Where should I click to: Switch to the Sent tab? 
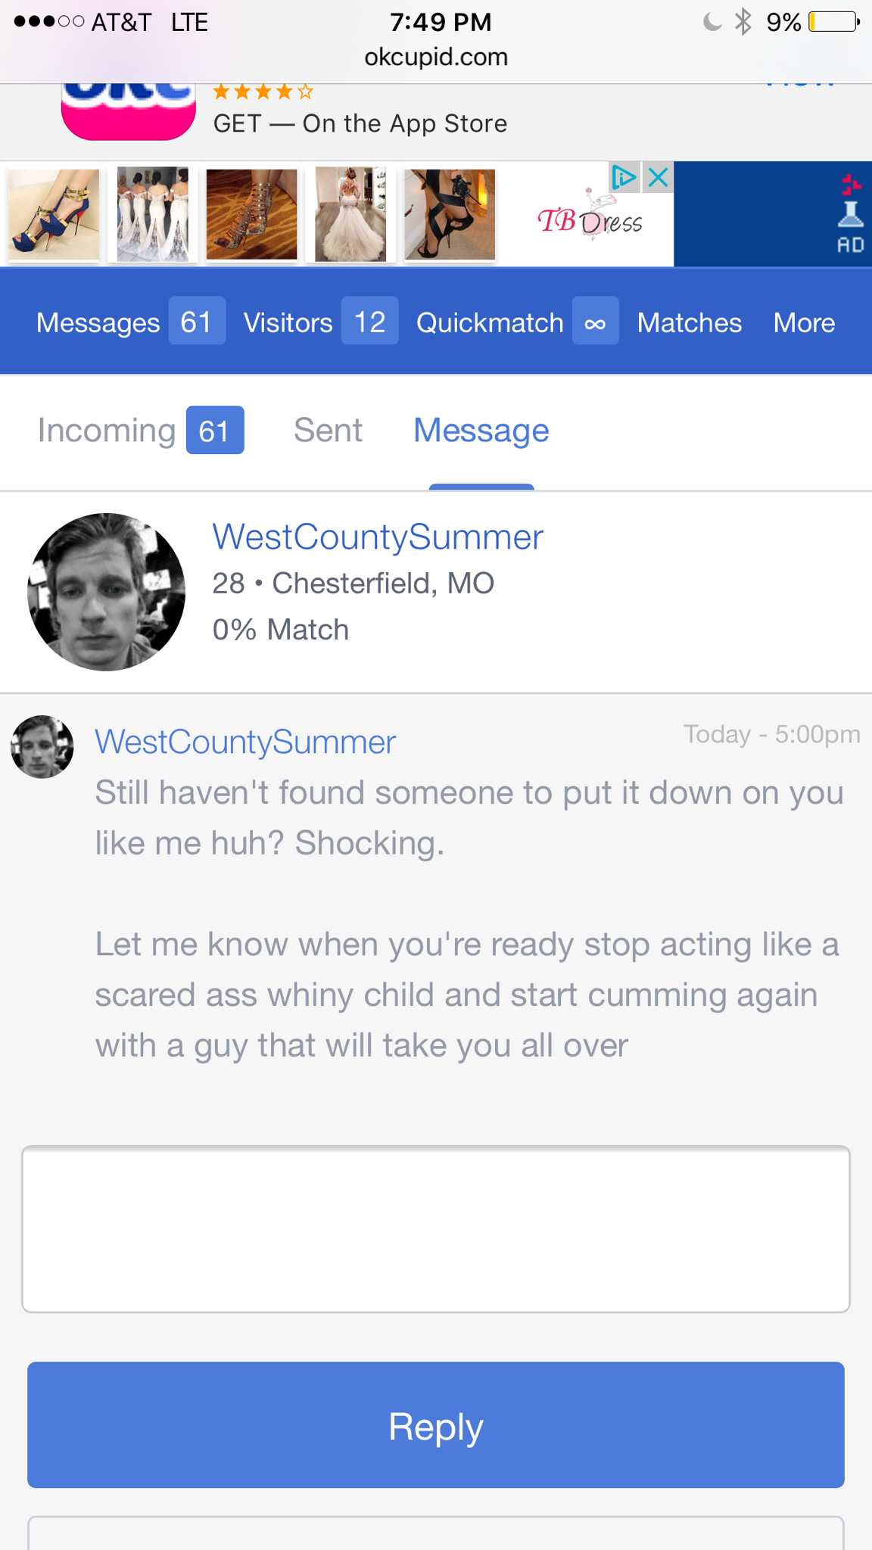(x=328, y=430)
